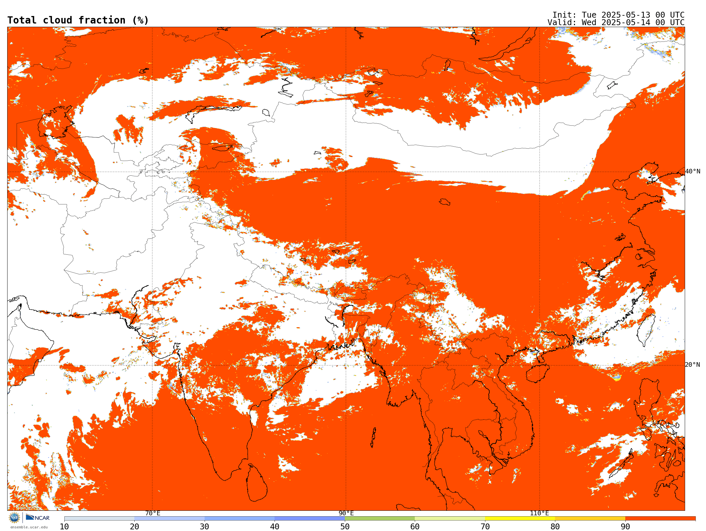Click the colorbar tick label 70
The width and height of the screenshot is (706, 531).
coord(485,527)
